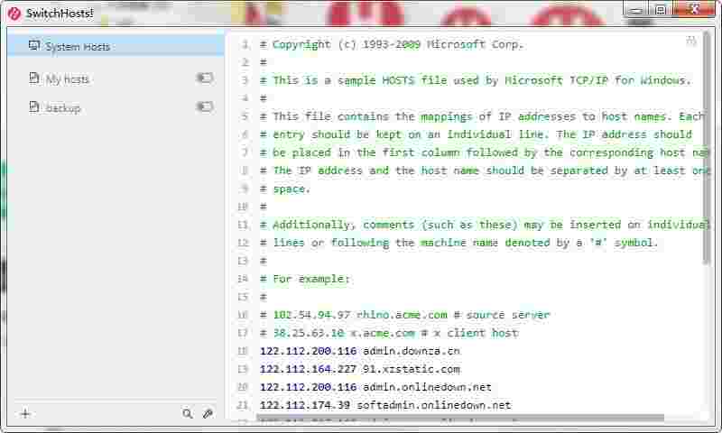Viewport: 722px width, 433px height.
Task: Click the '# lines or following the machine name' line
Action: [458, 243]
